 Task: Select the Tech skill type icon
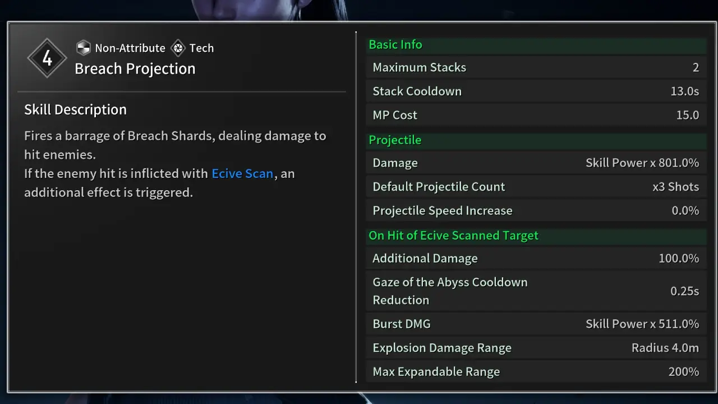(177, 48)
